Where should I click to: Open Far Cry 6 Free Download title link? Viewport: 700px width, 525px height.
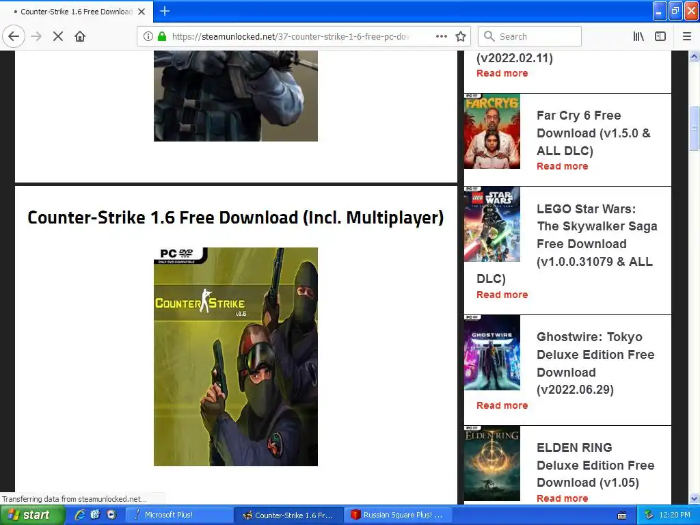click(593, 133)
